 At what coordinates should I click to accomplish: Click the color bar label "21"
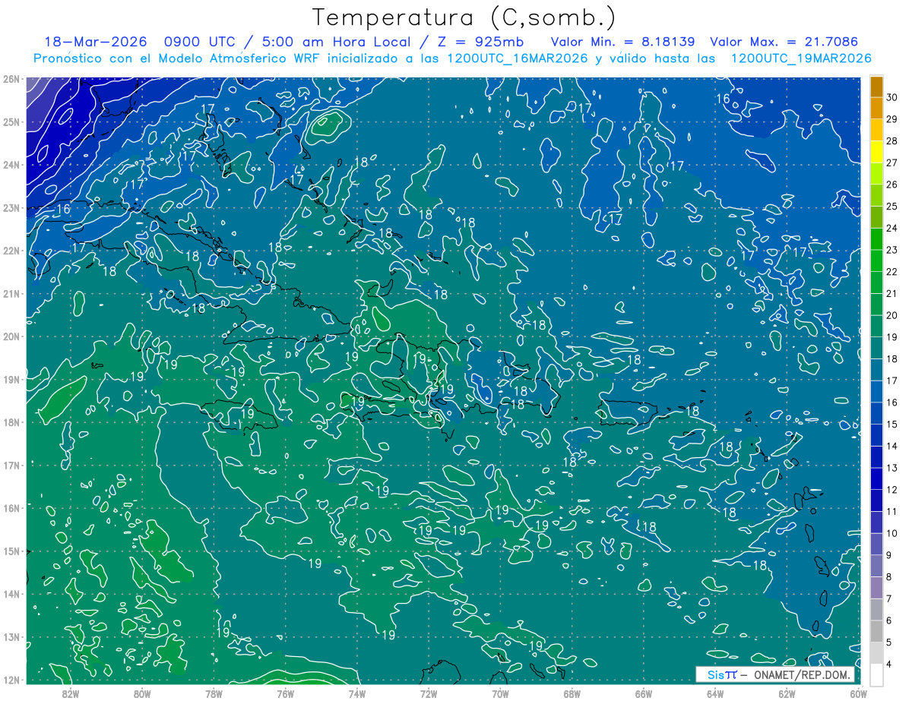(891, 293)
